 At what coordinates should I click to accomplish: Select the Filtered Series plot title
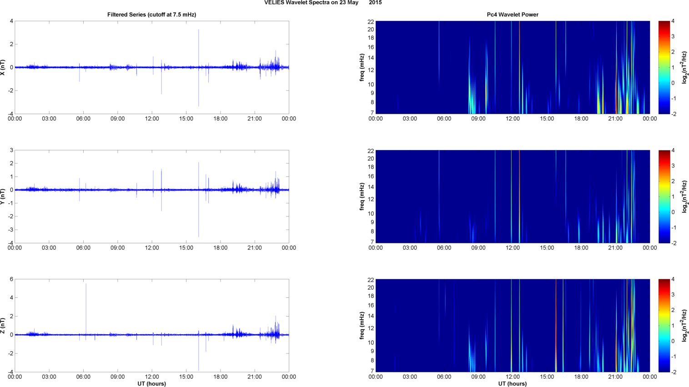(151, 15)
